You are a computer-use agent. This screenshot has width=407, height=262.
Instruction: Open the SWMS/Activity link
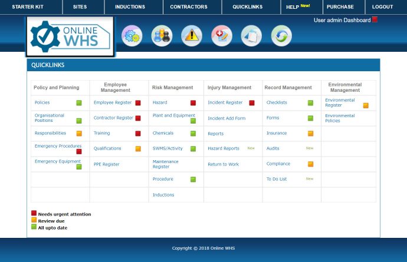(168, 148)
